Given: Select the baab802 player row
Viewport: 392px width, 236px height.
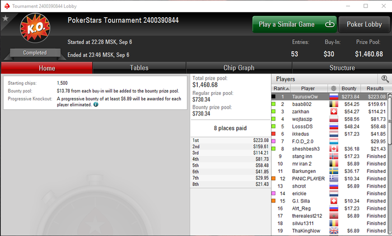Looking at the screenshot, I should pos(329,104).
